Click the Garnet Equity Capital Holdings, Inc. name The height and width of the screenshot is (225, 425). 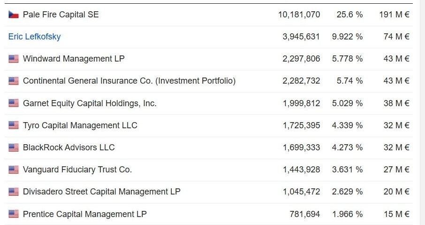click(x=90, y=103)
